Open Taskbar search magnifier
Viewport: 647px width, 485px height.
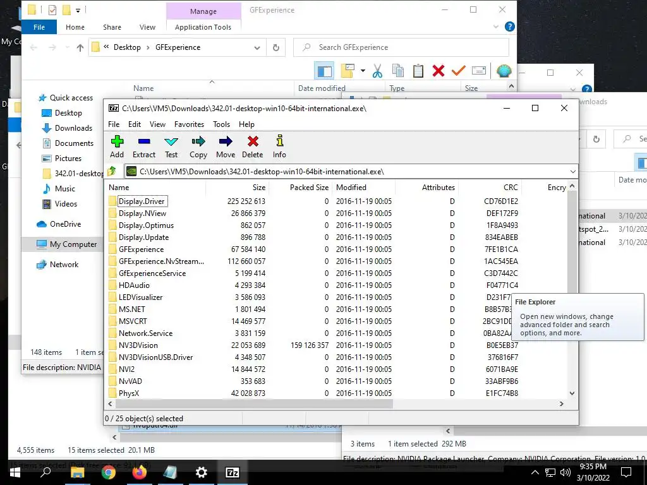pos(45,472)
